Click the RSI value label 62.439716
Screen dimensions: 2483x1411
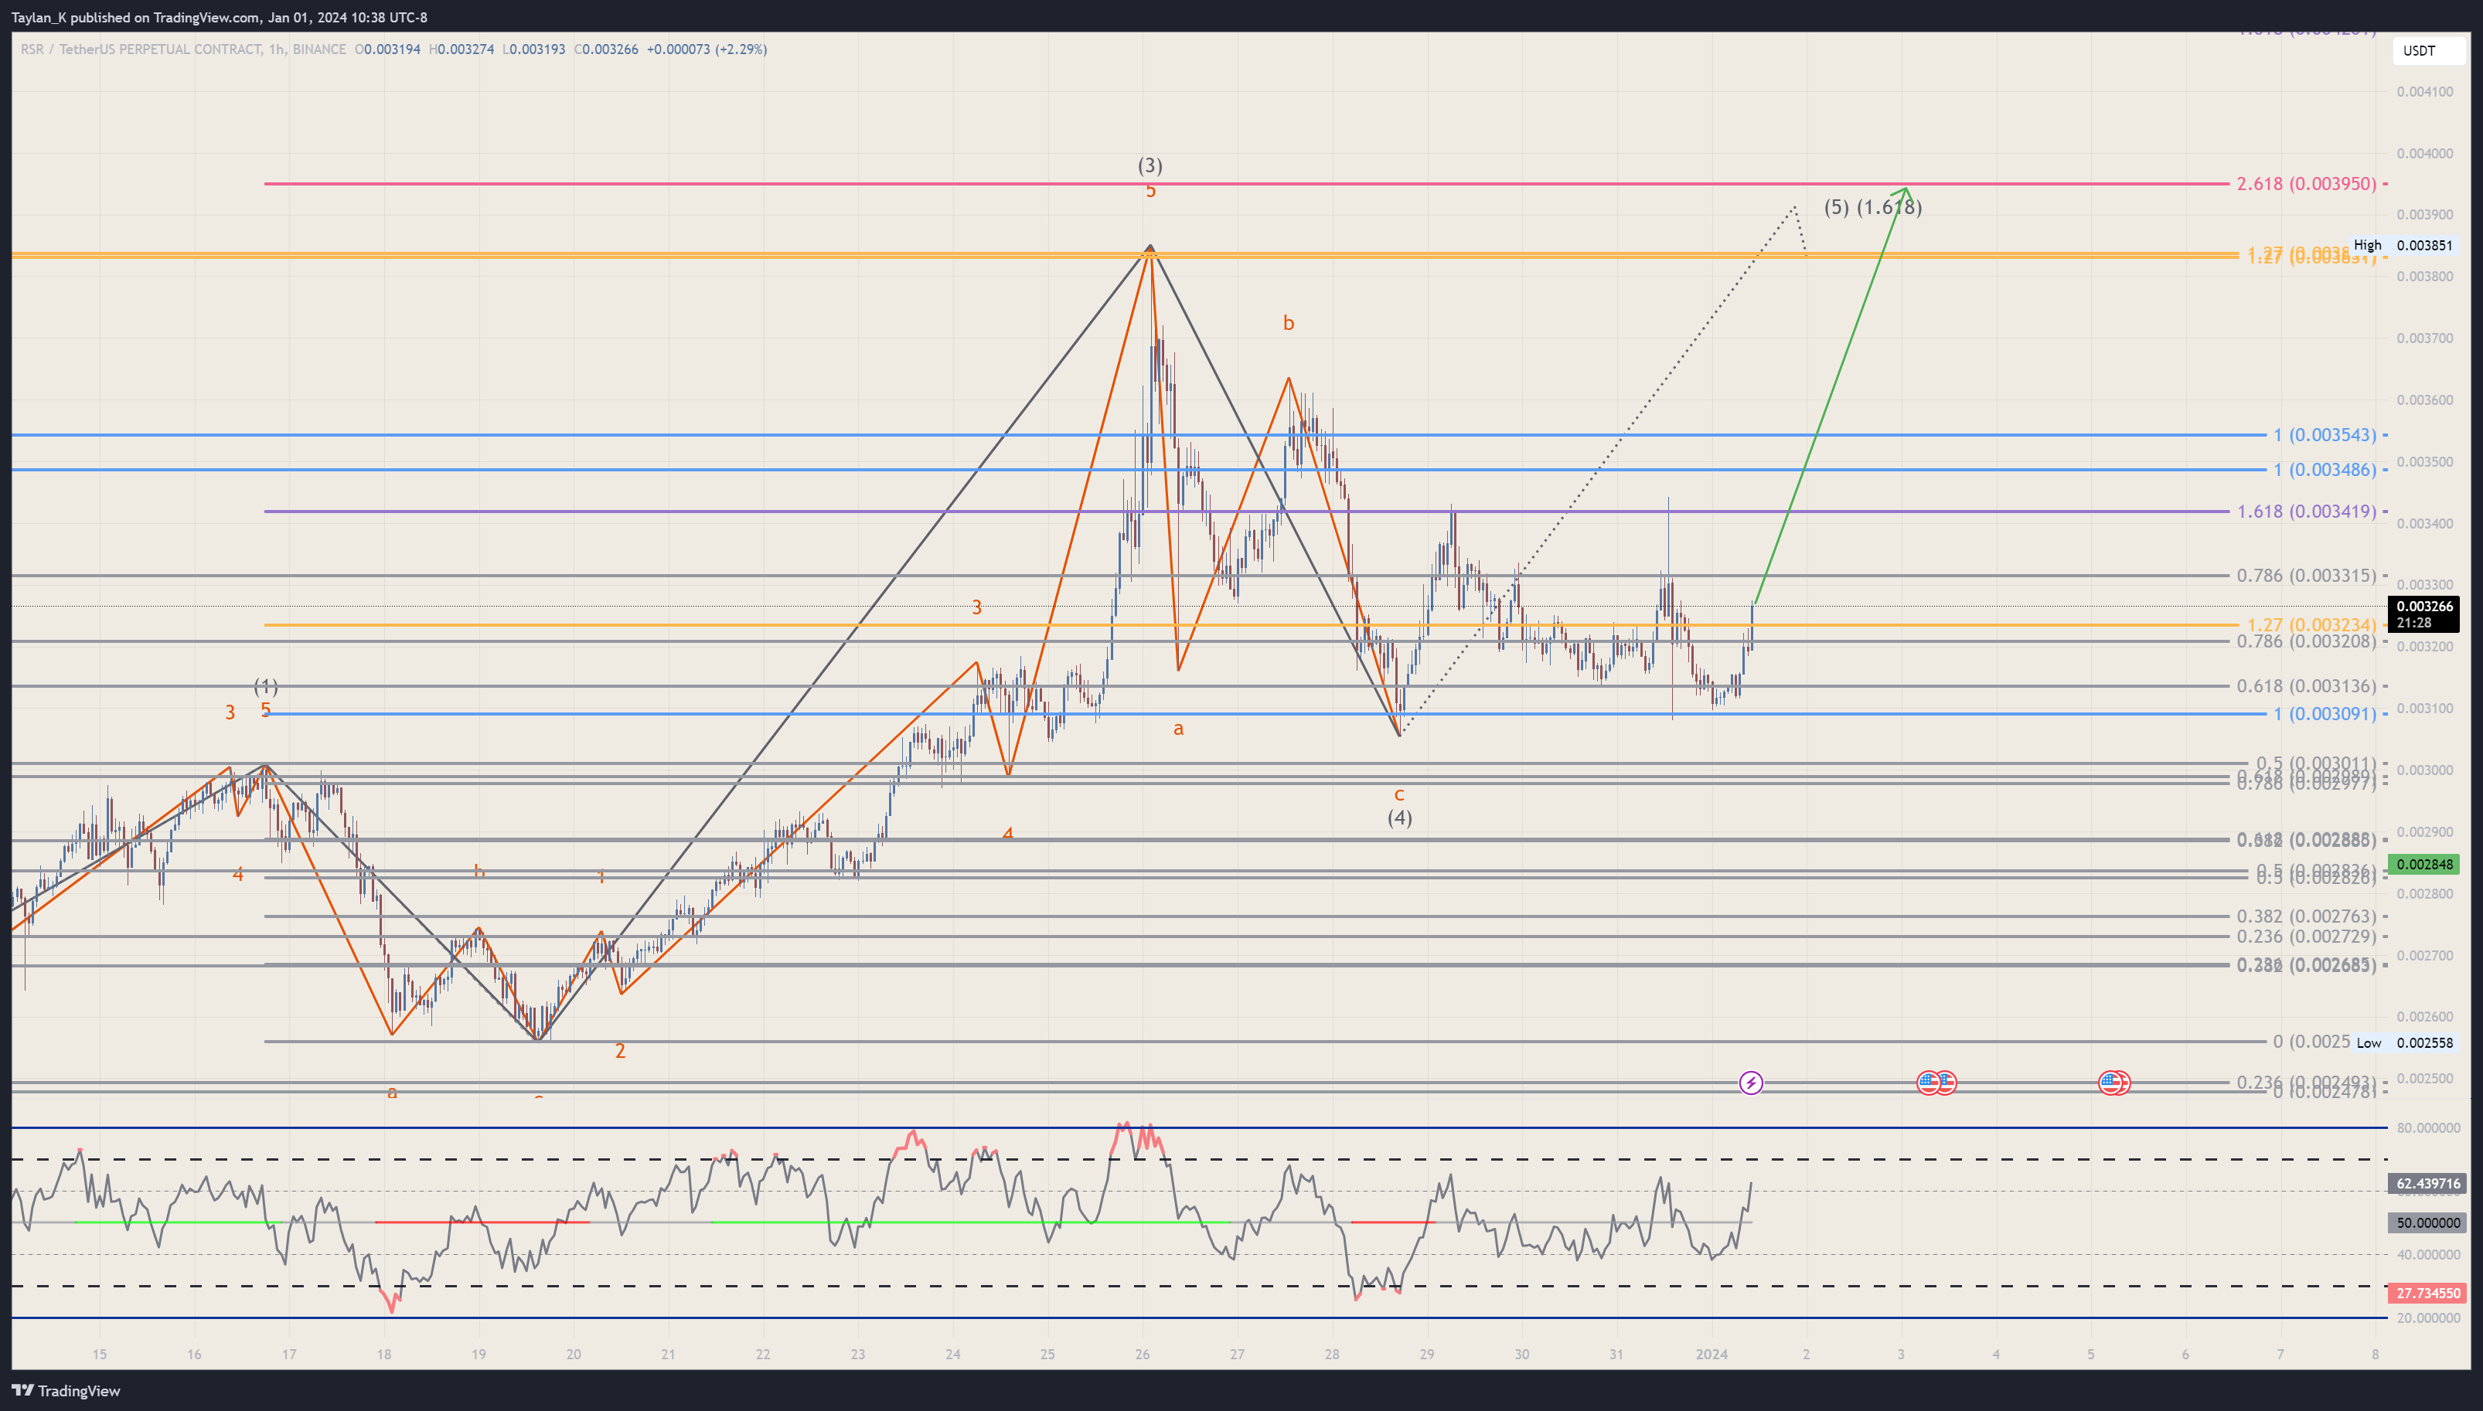tap(2428, 1183)
